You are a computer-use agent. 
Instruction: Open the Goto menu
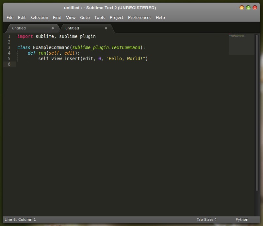(x=85, y=17)
